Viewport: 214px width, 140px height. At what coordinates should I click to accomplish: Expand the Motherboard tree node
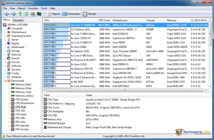(5, 32)
